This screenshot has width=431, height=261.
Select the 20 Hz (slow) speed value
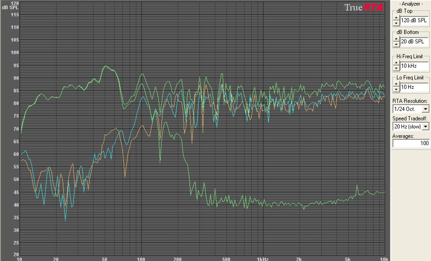407,126
